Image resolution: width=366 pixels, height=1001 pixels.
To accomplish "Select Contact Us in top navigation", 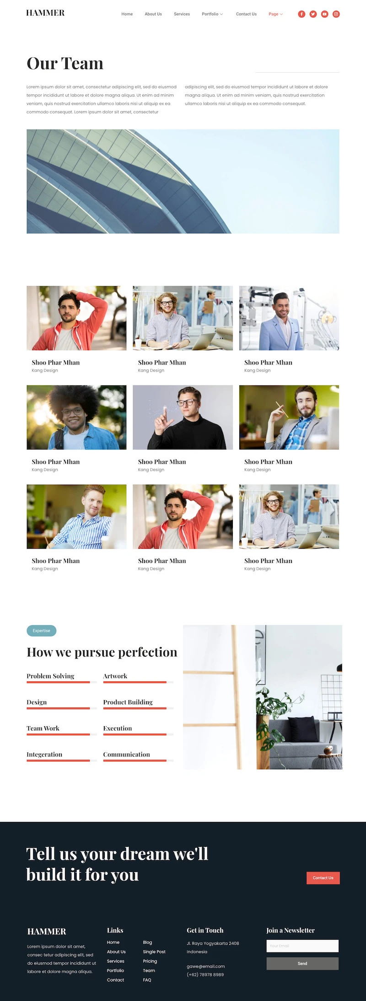I will click(246, 14).
